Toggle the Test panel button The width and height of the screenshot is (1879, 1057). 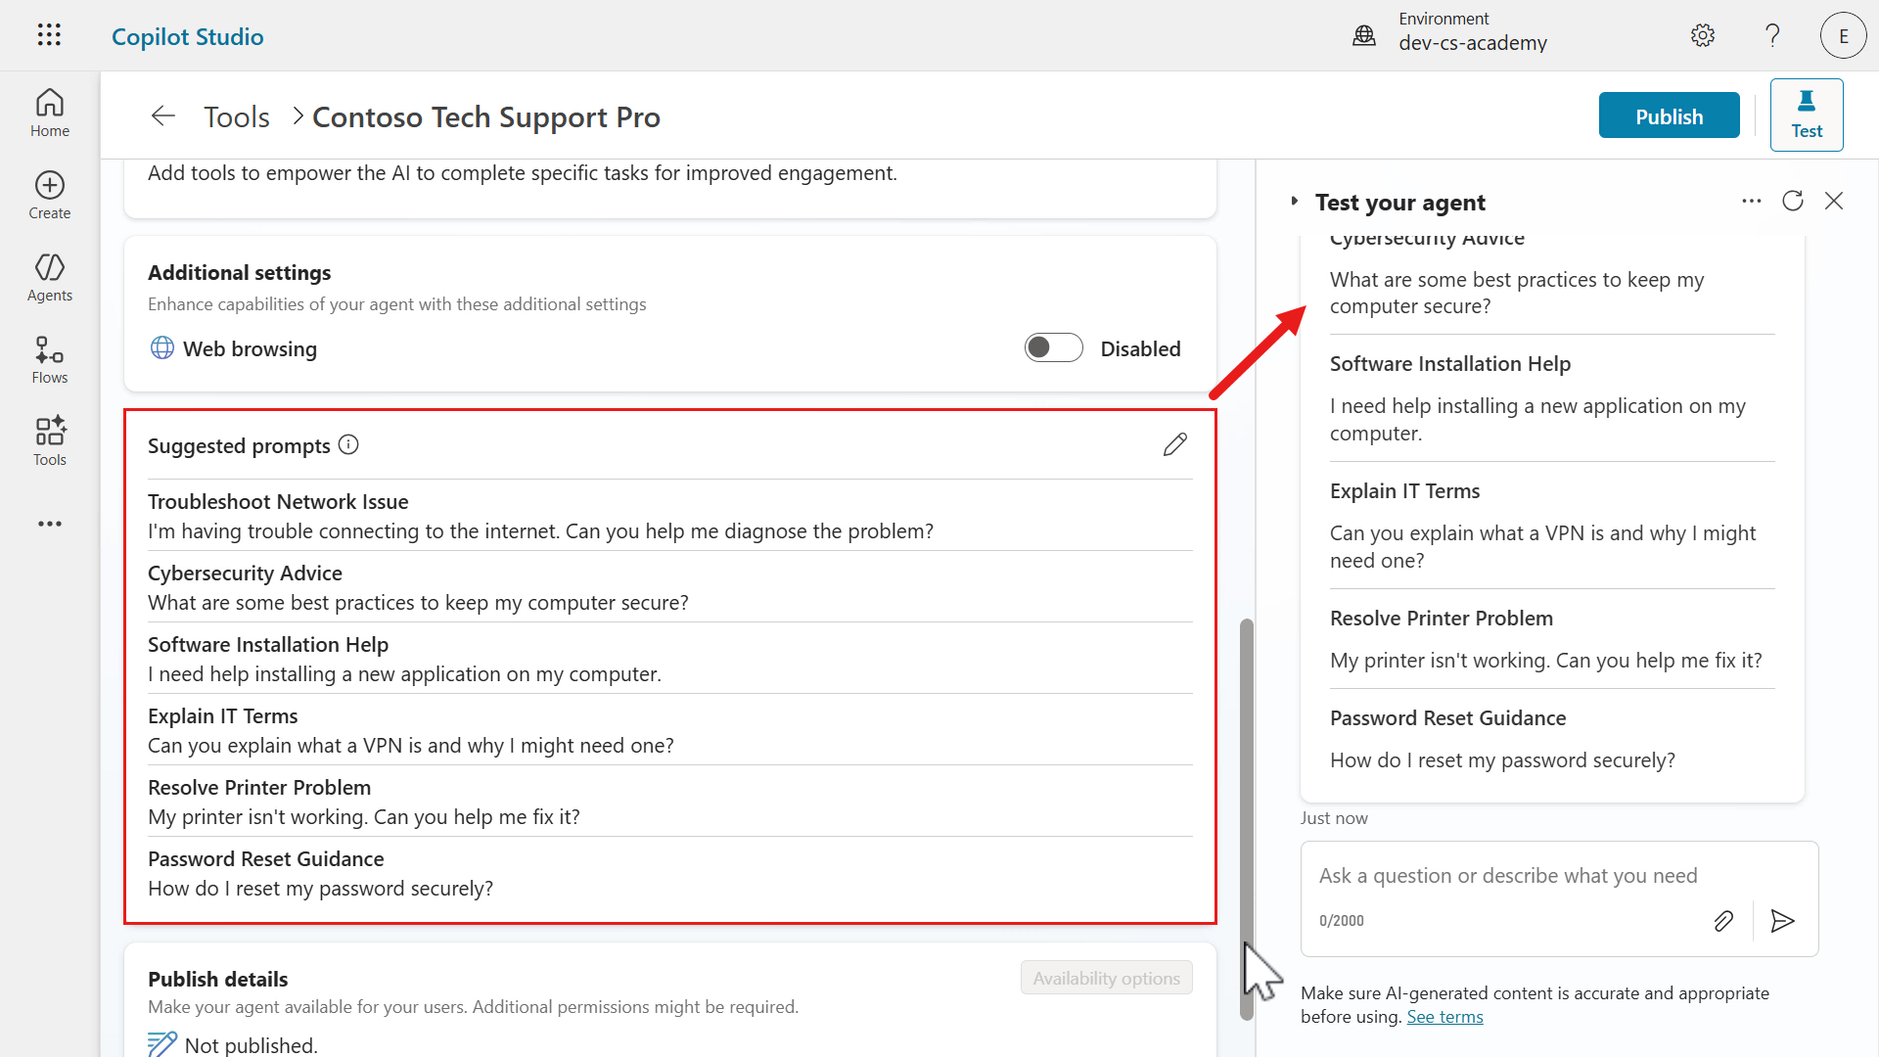[x=1806, y=115]
